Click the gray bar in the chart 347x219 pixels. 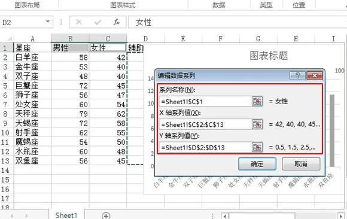[x=332, y=130]
